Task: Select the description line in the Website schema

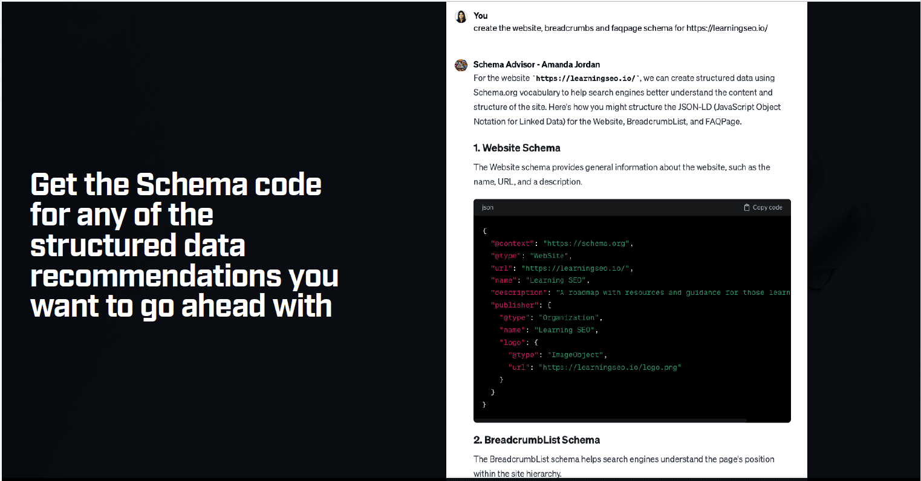Action: [x=629, y=292]
